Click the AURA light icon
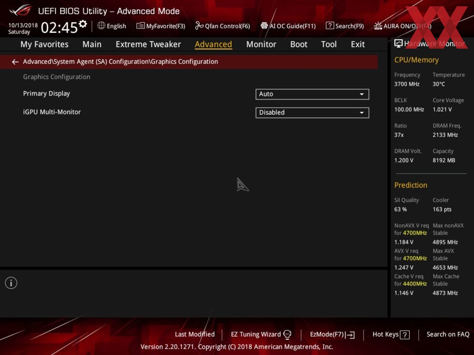This screenshot has height=355, width=474. point(378,26)
